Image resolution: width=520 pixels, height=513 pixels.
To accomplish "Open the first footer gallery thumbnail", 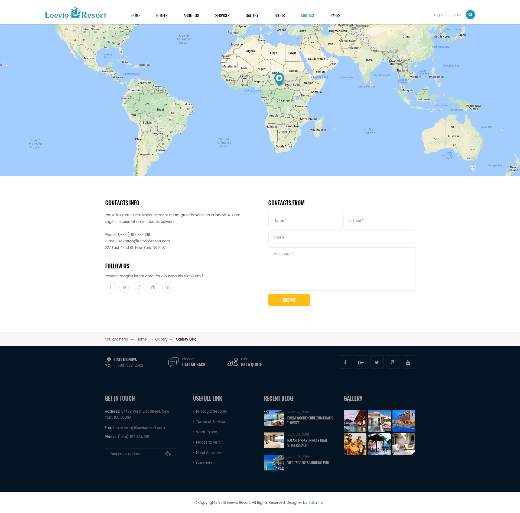I will pos(355,421).
